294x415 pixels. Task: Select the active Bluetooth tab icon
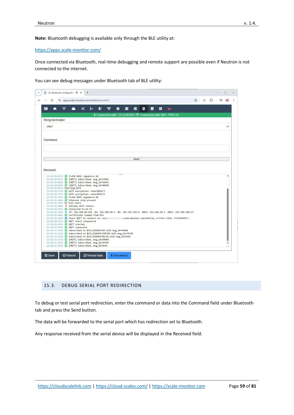[143, 109]
